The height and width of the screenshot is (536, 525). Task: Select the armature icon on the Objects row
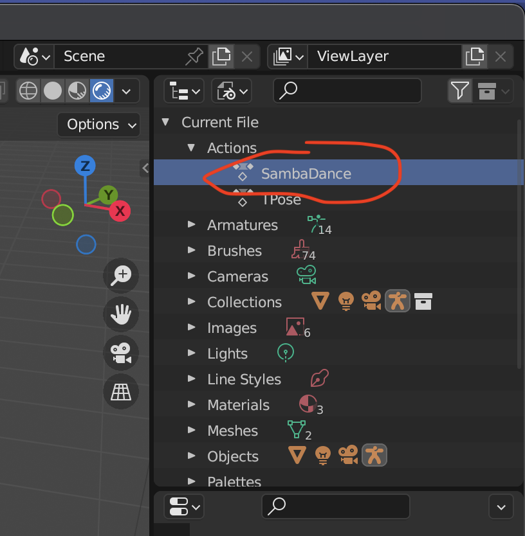click(374, 455)
